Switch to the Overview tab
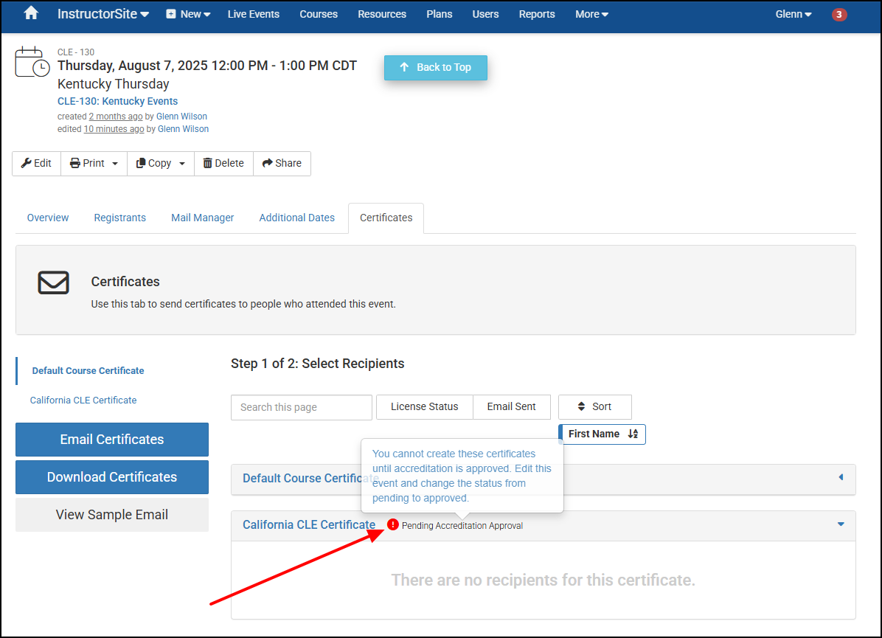 (48, 218)
